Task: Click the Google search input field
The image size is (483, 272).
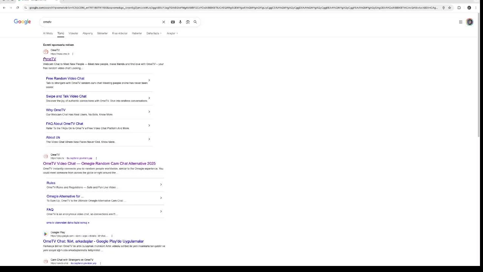Action: [101, 22]
